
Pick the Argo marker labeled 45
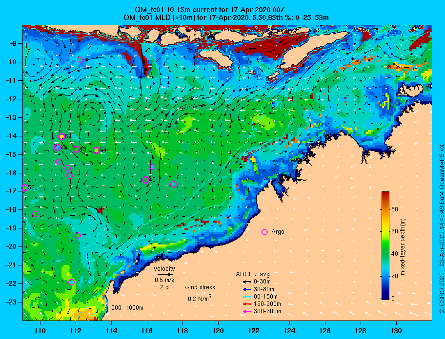145,180
